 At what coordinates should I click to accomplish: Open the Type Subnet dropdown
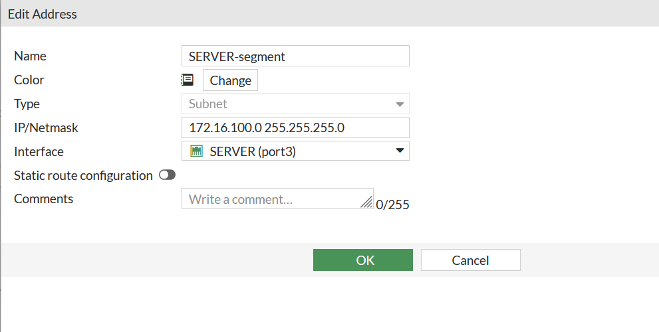tap(295, 104)
